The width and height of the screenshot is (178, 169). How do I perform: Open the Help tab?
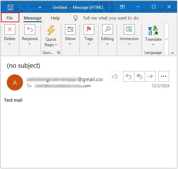tap(55, 18)
